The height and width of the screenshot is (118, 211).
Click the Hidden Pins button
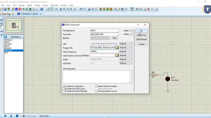[x=141, y=35]
